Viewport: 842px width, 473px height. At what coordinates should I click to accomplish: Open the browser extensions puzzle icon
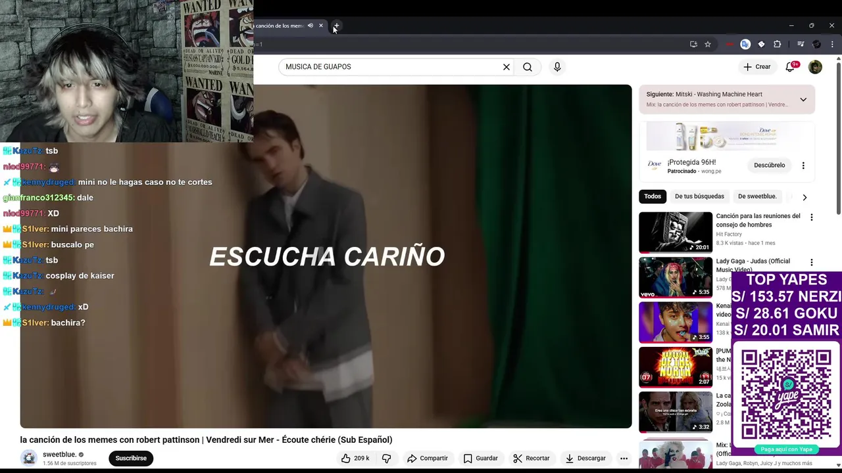(778, 44)
